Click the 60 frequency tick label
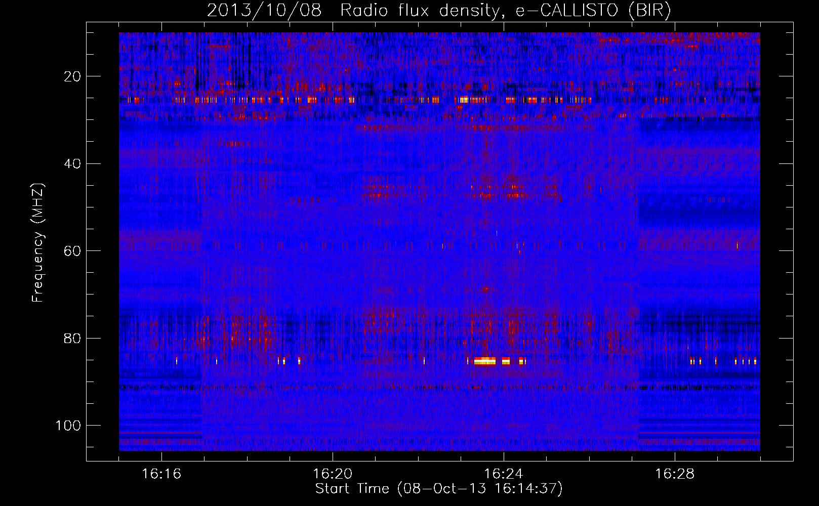Screen dimensions: 819x506 (x=72, y=251)
